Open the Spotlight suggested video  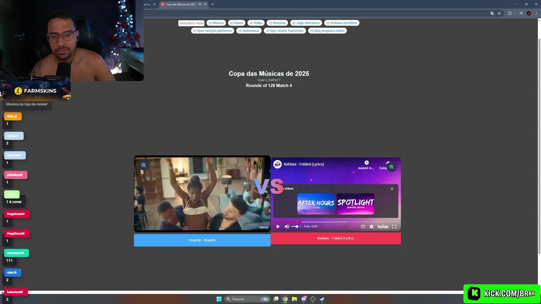(355, 204)
